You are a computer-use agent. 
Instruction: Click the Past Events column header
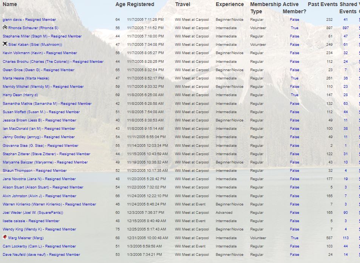click(x=323, y=5)
